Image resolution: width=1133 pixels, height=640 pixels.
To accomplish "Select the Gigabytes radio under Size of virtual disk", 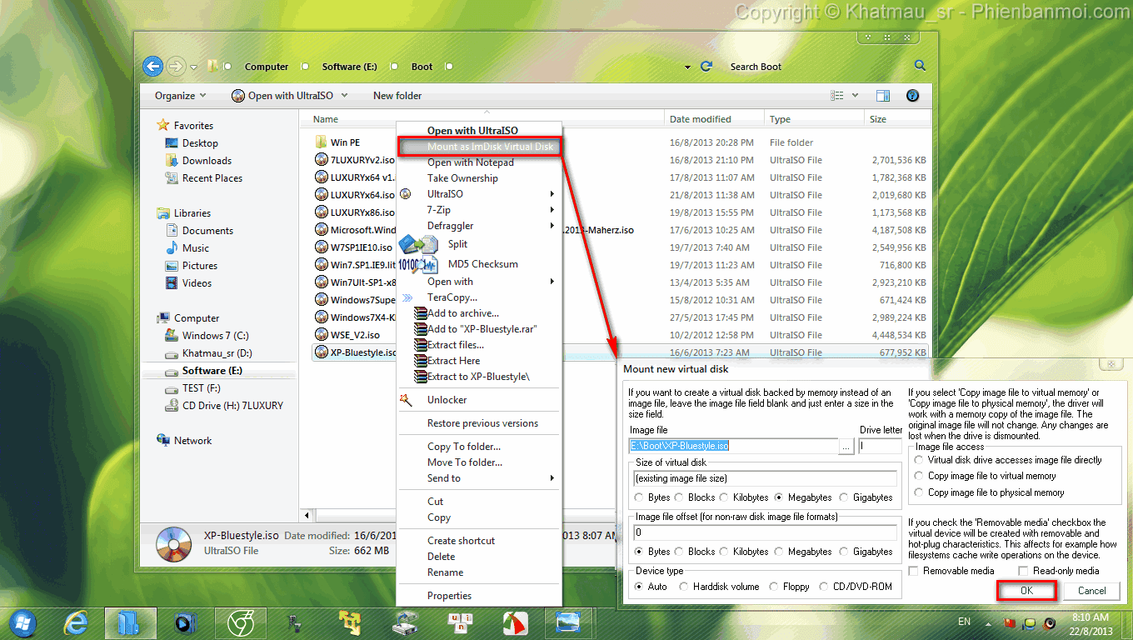I will click(x=844, y=497).
